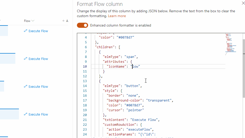The width and height of the screenshot is (245, 138).
Task: Disable the Enhanced column formatter toggle
Action: pyautogui.click(x=83, y=25)
